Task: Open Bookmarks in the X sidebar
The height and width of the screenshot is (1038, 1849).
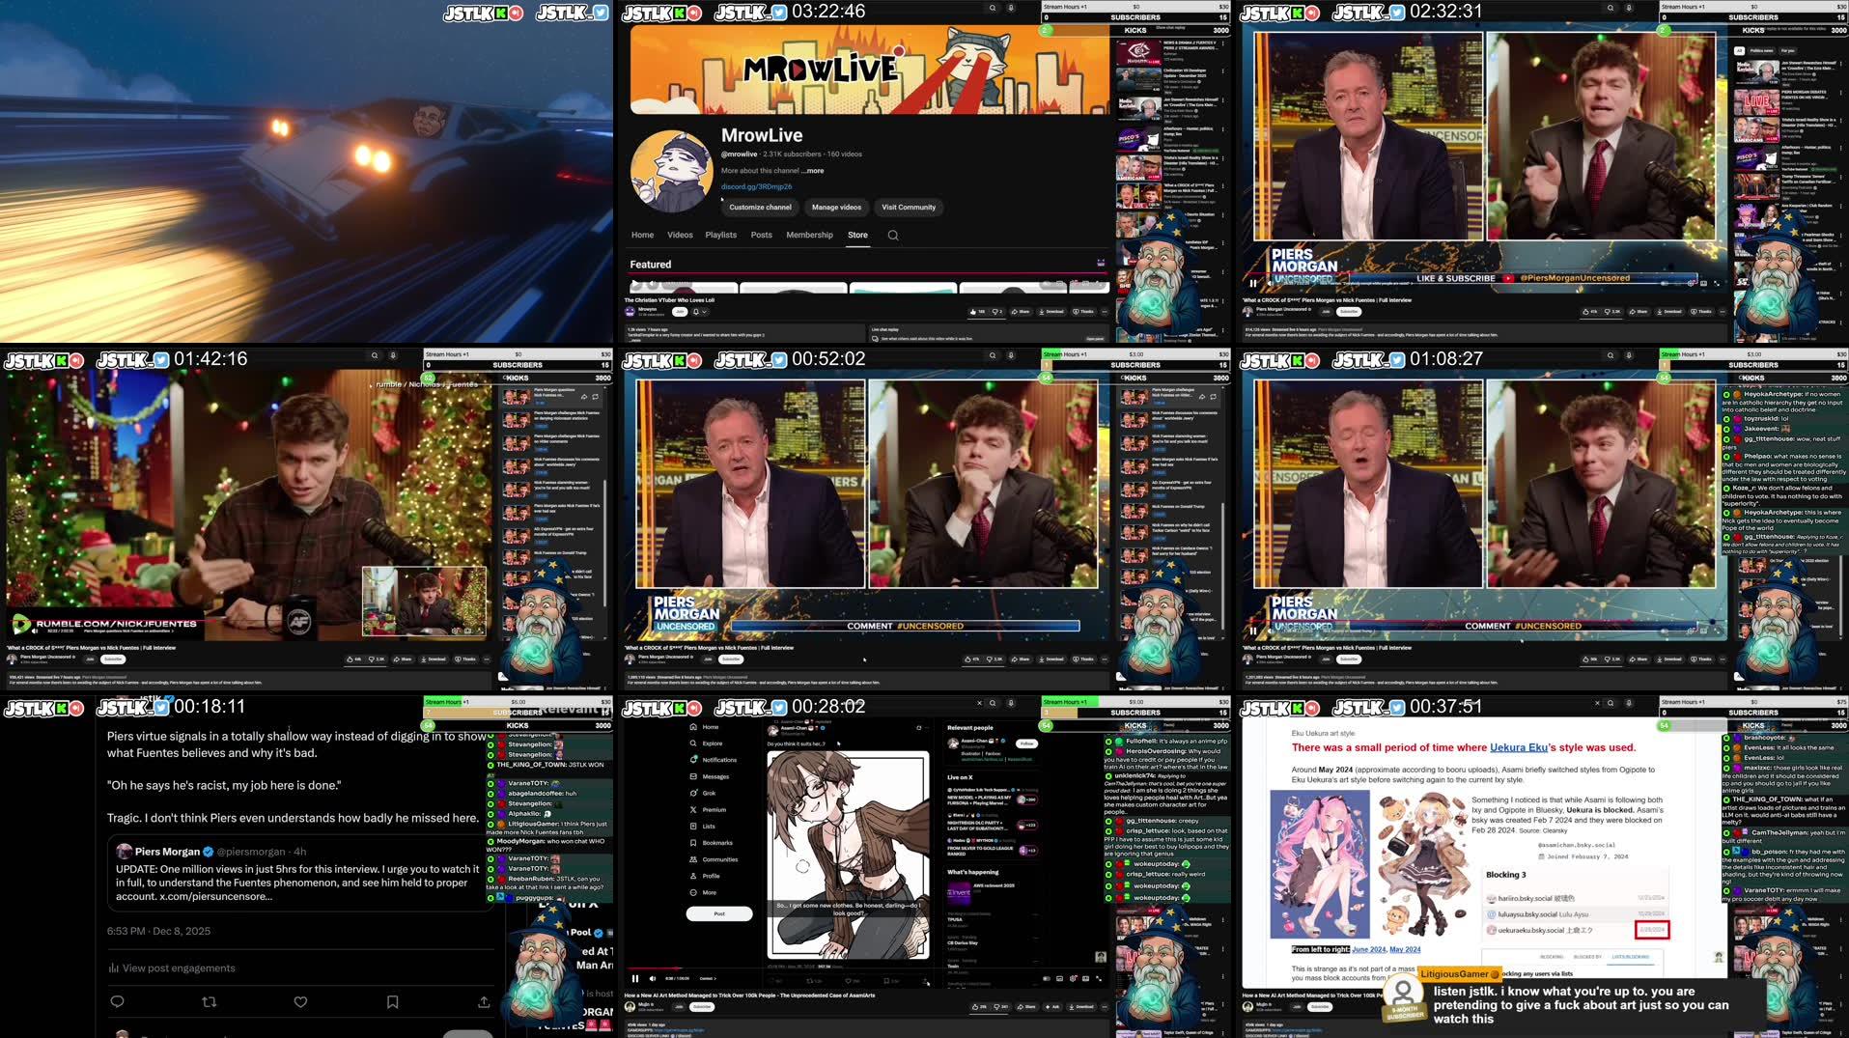Action: click(712, 842)
